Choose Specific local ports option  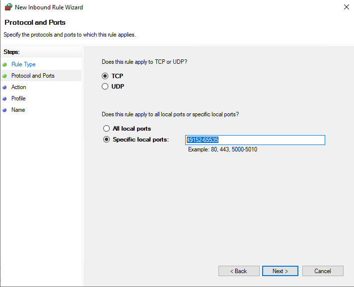pyautogui.click(x=106, y=140)
